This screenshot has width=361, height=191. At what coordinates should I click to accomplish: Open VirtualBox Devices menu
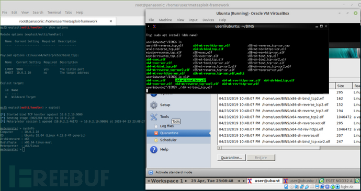[208, 20]
